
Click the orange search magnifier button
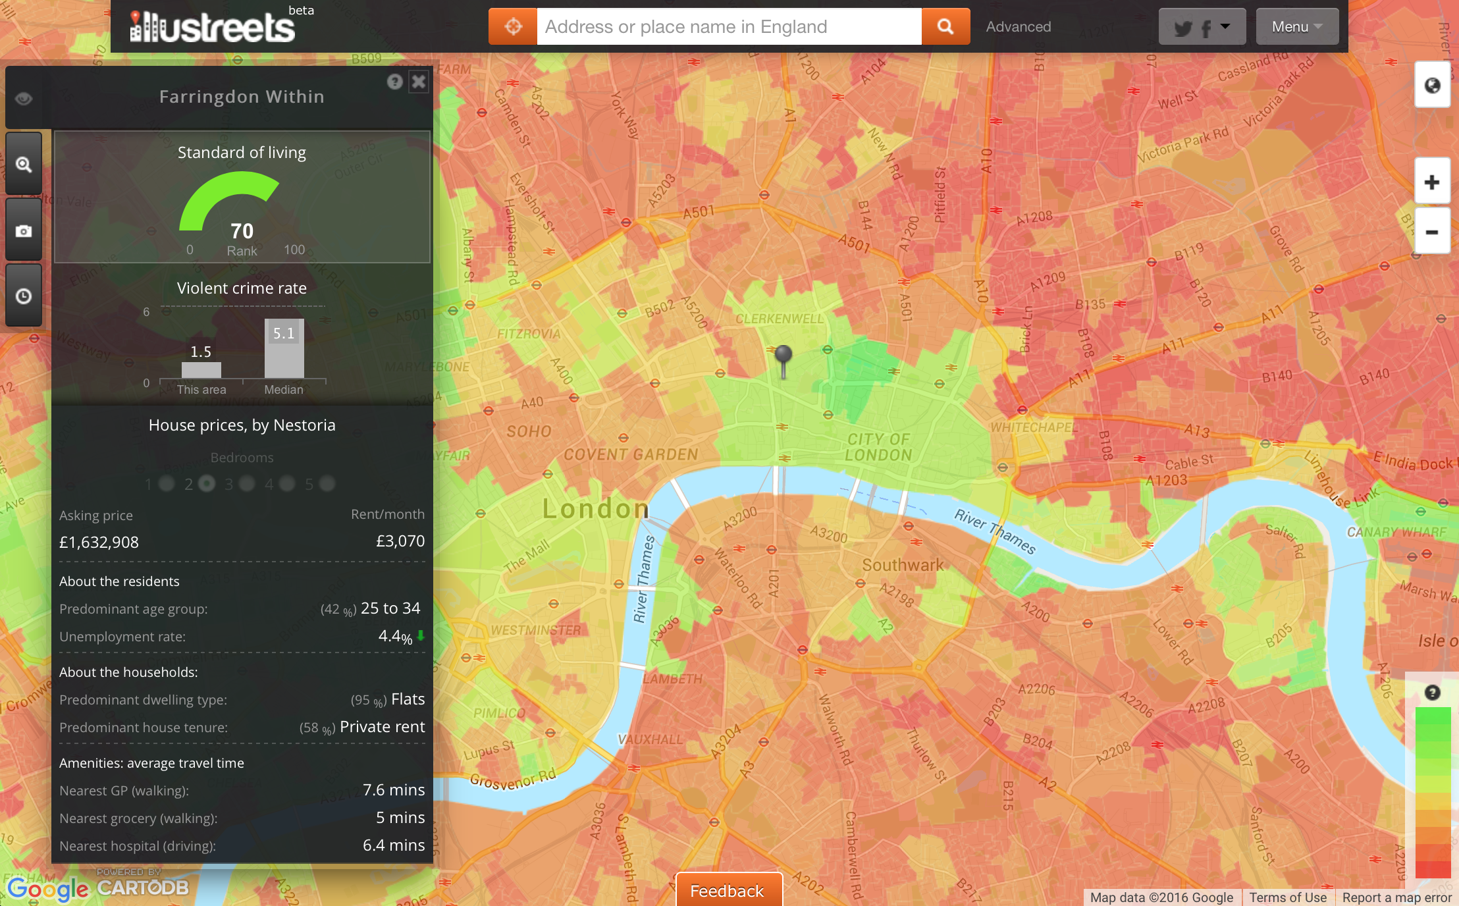945,26
